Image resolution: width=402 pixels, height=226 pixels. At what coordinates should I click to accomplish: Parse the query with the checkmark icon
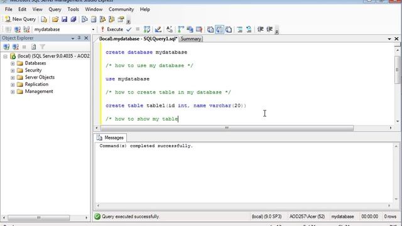click(129, 30)
